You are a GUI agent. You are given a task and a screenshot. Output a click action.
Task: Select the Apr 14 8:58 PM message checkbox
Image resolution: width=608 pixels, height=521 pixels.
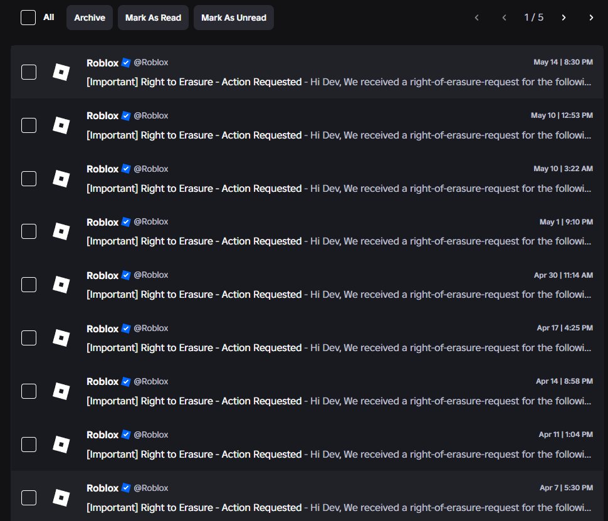[x=29, y=391]
